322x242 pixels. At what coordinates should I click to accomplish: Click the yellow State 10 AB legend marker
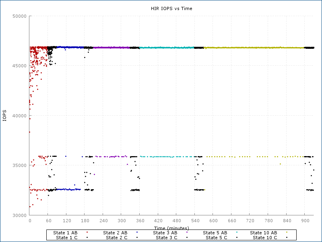click(x=287, y=232)
